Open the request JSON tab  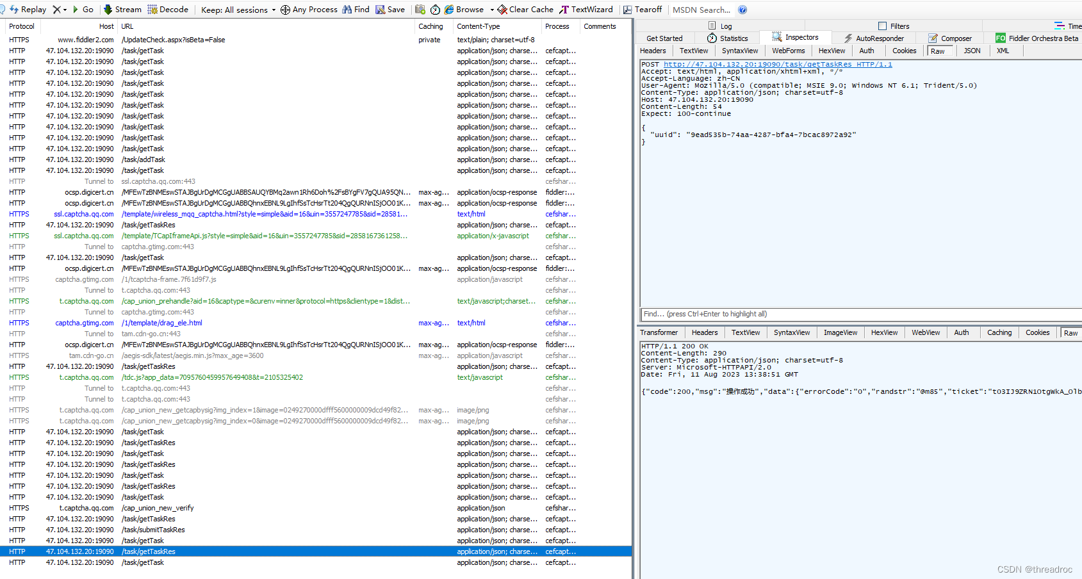click(x=972, y=51)
